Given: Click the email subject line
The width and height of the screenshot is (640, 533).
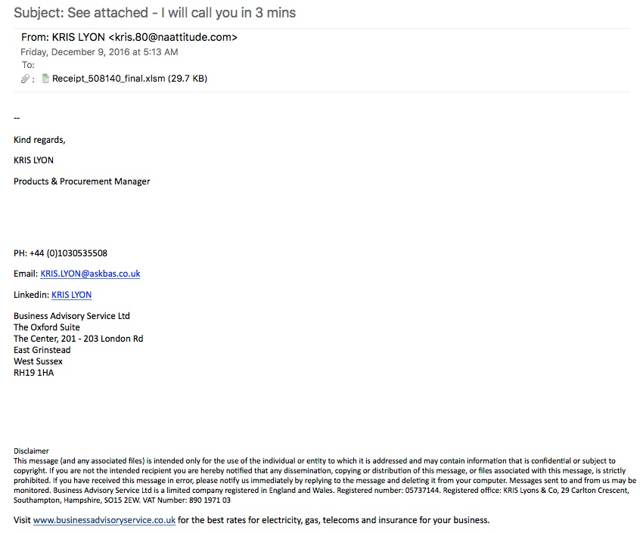Looking at the screenshot, I should click(154, 13).
